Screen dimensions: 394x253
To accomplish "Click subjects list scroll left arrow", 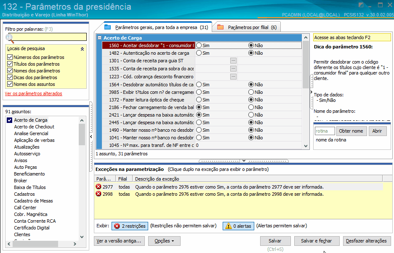I will [x=9, y=244].
